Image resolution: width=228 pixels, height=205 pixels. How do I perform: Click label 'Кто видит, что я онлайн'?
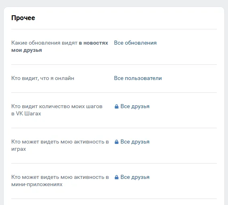pyautogui.click(x=43, y=78)
